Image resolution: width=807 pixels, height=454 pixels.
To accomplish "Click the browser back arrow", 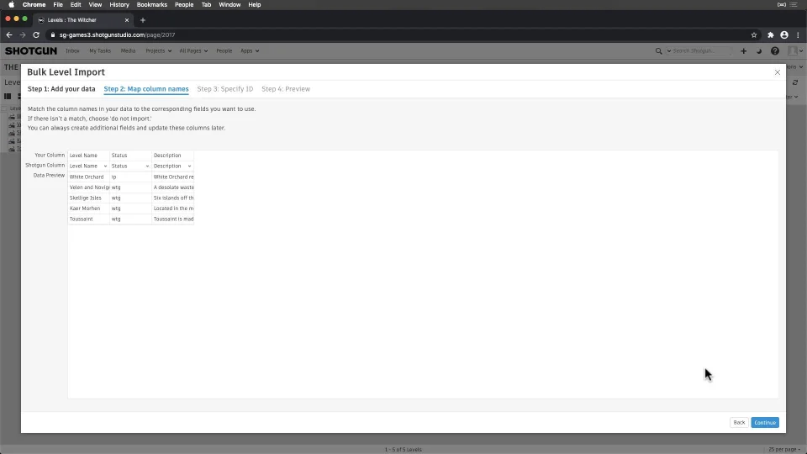I will click(x=8, y=35).
